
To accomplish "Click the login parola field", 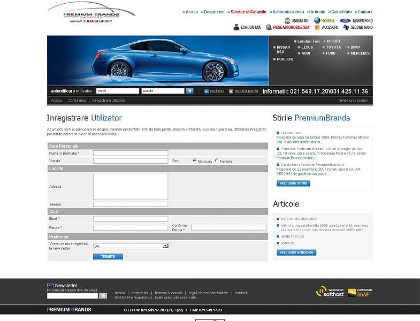I will pos(163,91).
